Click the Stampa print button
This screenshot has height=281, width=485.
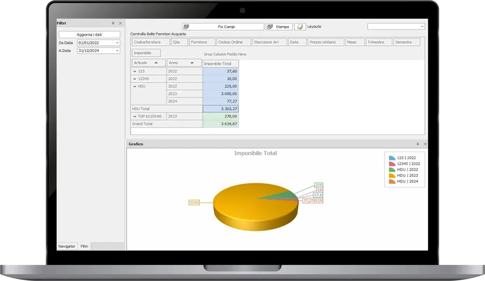(x=279, y=27)
